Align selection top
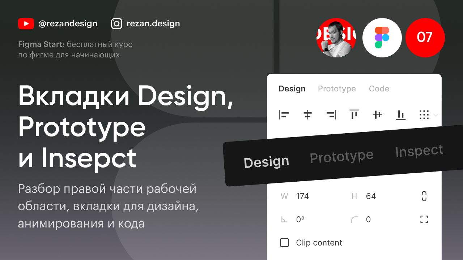The image size is (463, 260). [354, 115]
